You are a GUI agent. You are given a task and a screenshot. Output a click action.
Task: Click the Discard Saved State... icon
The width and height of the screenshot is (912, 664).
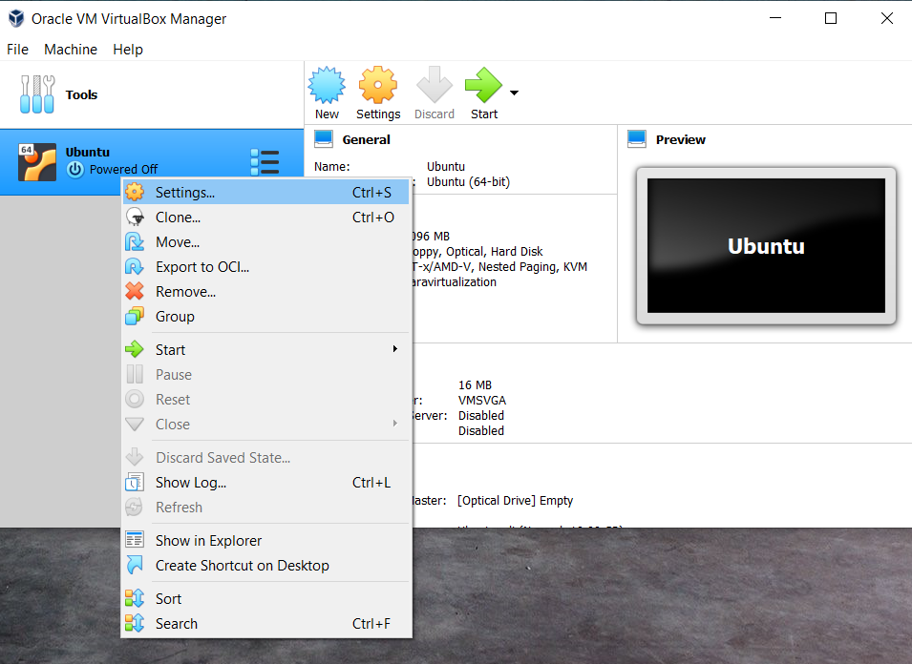[135, 457]
